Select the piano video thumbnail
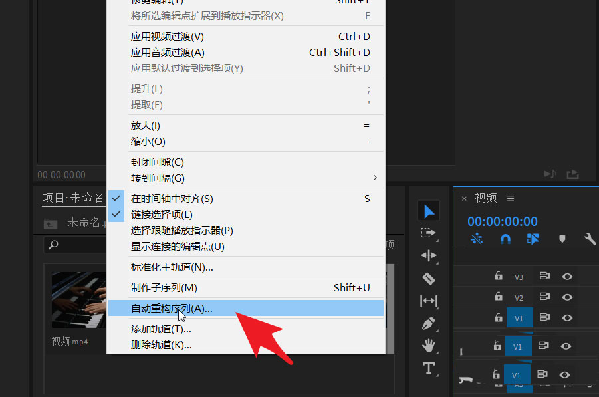Image resolution: width=599 pixels, height=397 pixels. pyautogui.click(x=79, y=299)
